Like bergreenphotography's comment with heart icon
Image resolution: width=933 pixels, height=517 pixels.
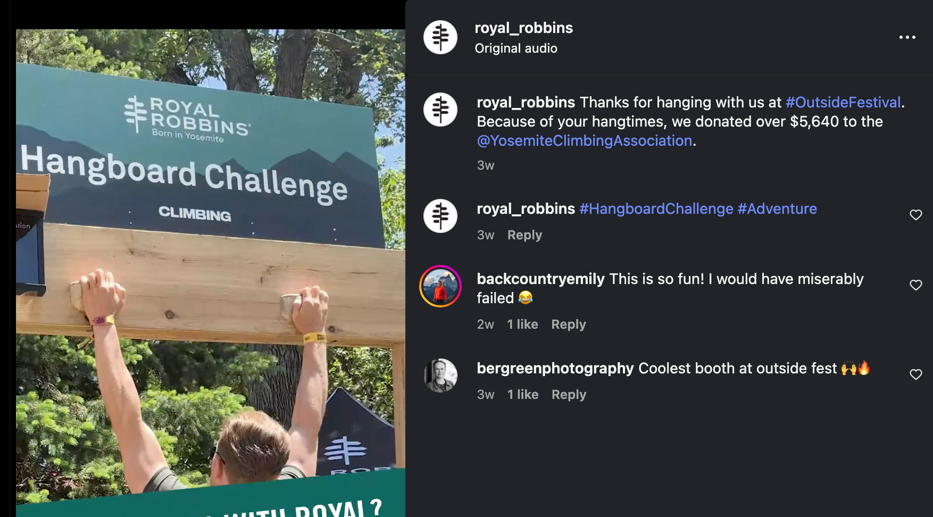pyautogui.click(x=915, y=374)
